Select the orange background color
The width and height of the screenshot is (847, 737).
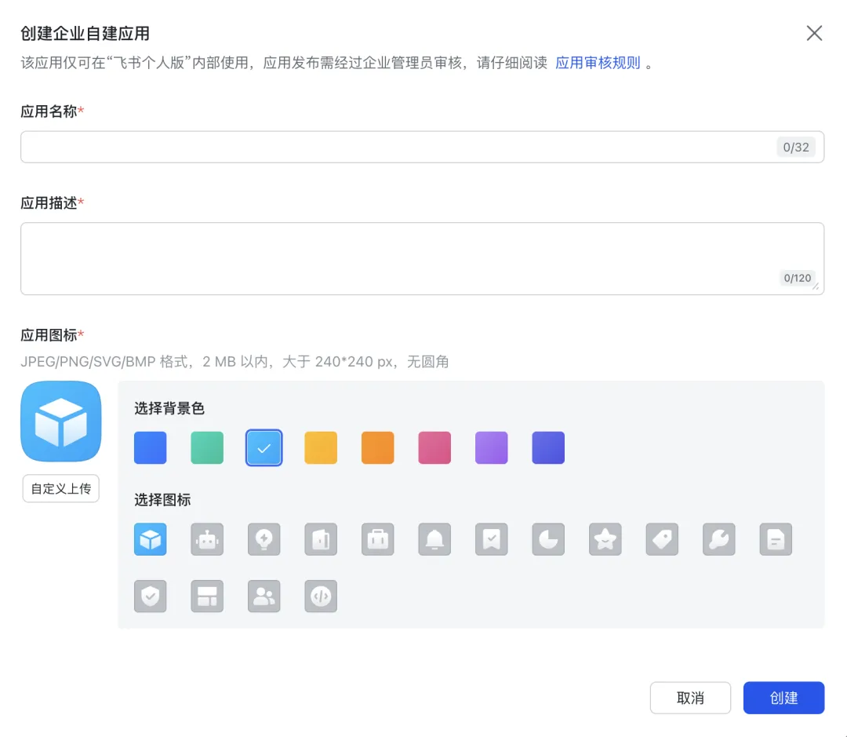point(377,447)
